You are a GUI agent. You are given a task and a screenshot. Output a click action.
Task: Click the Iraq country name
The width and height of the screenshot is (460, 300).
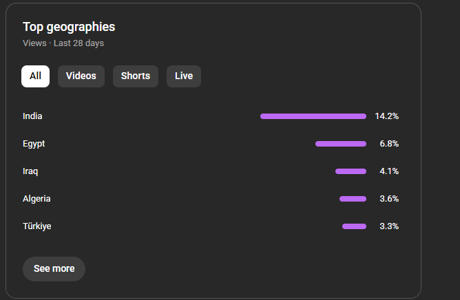(x=30, y=171)
